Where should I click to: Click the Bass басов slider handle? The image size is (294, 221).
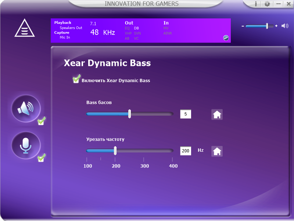[129, 114]
